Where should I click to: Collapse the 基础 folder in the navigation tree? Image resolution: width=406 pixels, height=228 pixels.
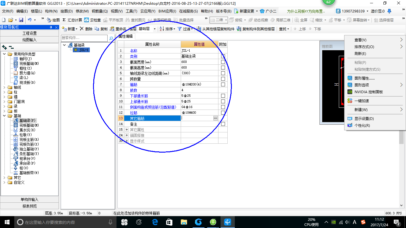point(4,116)
